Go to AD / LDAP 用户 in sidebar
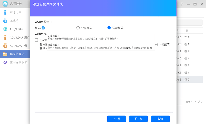Image resolution: width=206 pixels, height=124 pixels. pos(19,37)
